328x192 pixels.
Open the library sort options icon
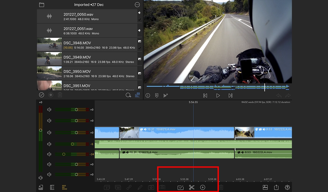coord(137,95)
